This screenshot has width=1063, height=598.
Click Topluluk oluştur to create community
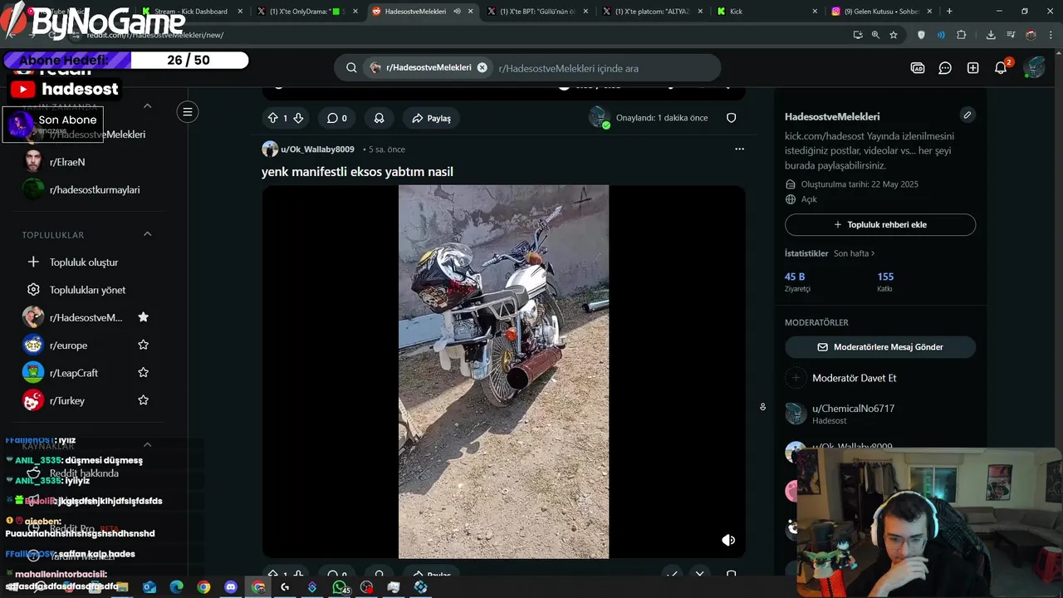tap(83, 262)
